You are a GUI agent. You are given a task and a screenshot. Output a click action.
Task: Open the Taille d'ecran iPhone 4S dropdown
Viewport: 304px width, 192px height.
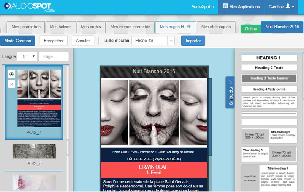pos(153,41)
